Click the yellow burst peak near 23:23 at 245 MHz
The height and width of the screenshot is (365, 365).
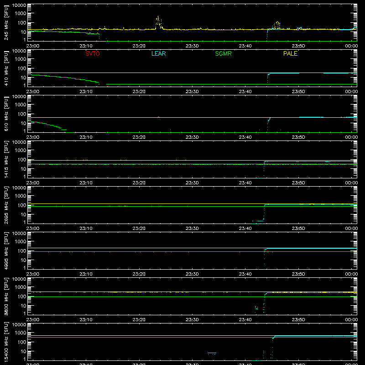[x=159, y=22]
